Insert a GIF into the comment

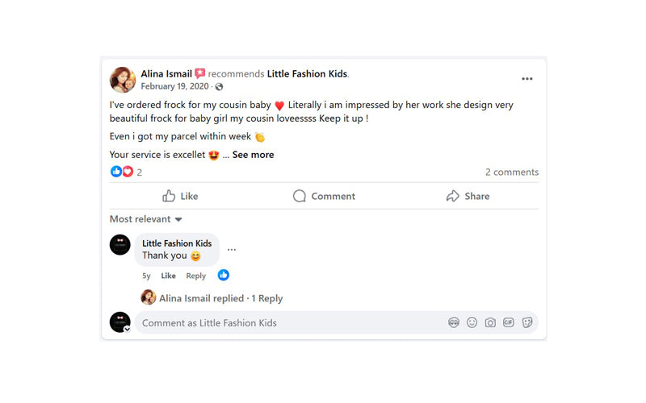[509, 323]
